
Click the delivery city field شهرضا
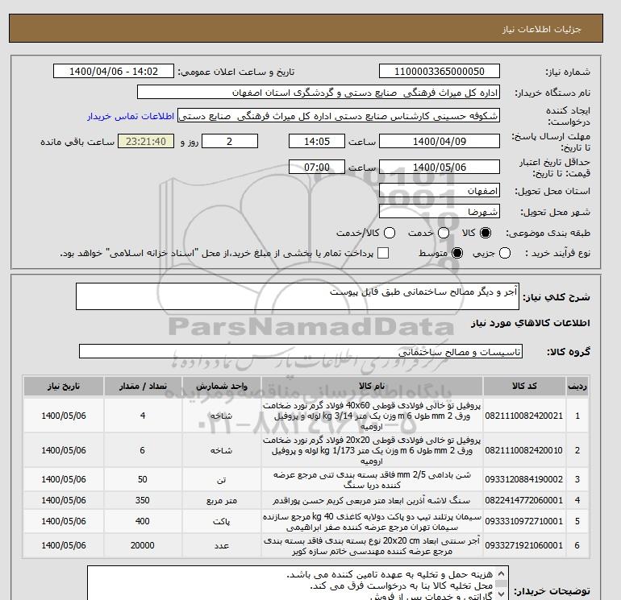tap(440, 211)
